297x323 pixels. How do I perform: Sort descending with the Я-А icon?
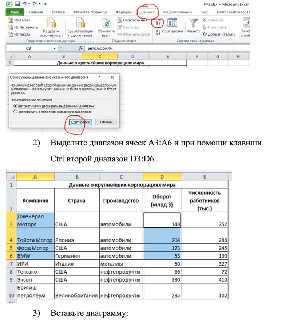158,32
